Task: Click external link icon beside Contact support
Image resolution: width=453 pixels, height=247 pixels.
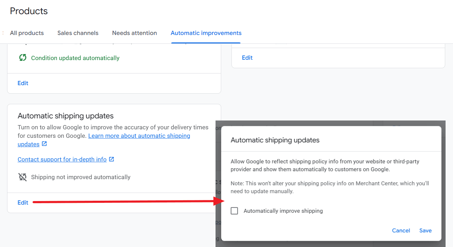Action: pyautogui.click(x=111, y=159)
